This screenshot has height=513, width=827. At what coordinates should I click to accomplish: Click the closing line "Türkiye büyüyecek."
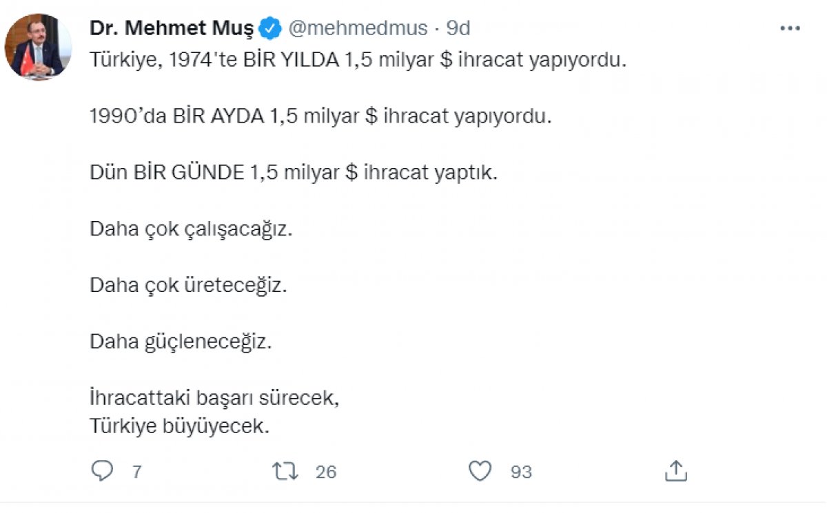[x=179, y=426]
